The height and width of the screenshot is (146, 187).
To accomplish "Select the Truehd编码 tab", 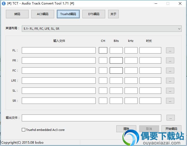I will pos(68,14).
